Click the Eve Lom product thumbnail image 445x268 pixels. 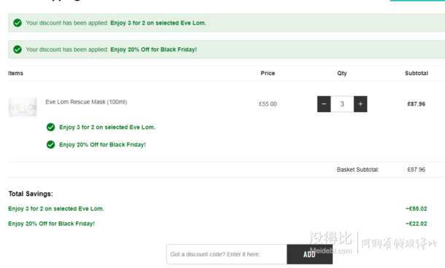click(23, 107)
